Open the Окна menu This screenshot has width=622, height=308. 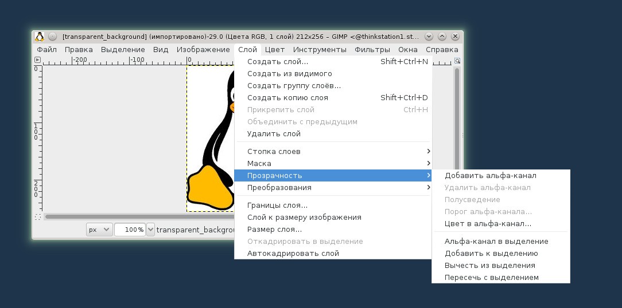pyautogui.click(x=408, y=49)
